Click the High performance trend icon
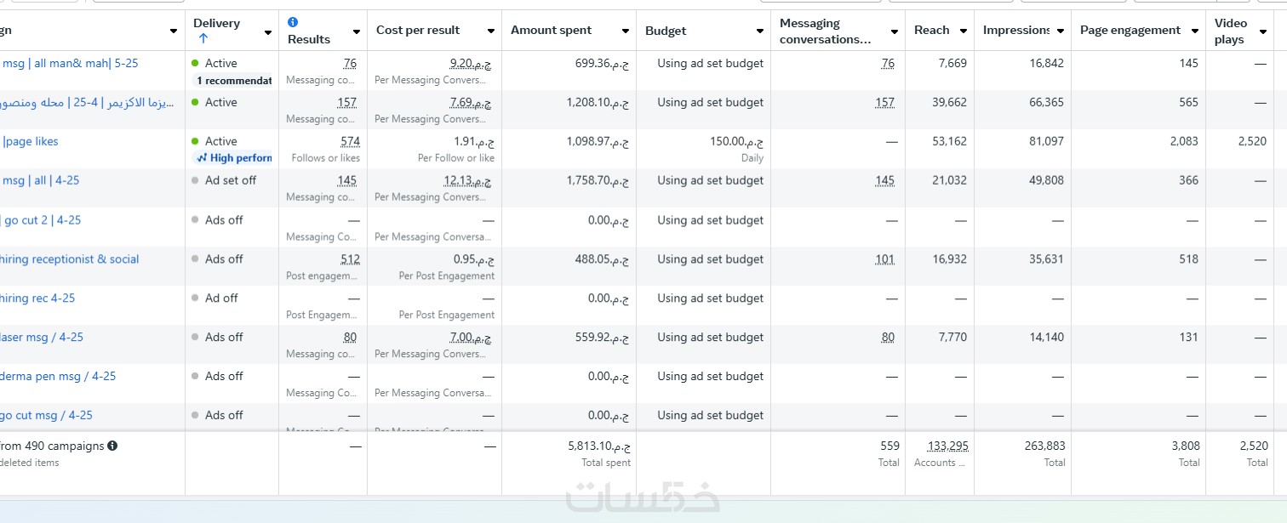1287x523 pixels. tap(202, 157)
